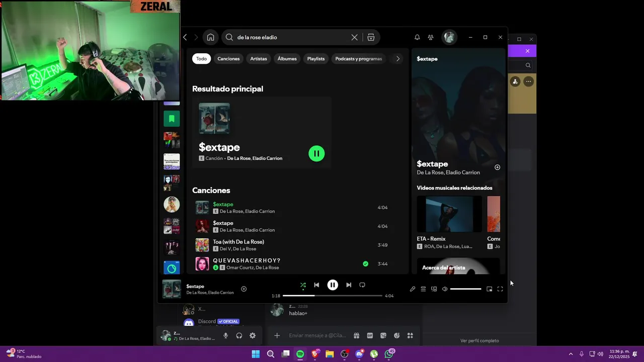
Task: Deafen with Discord headphones icon
Action: click(x=239, y=336)
